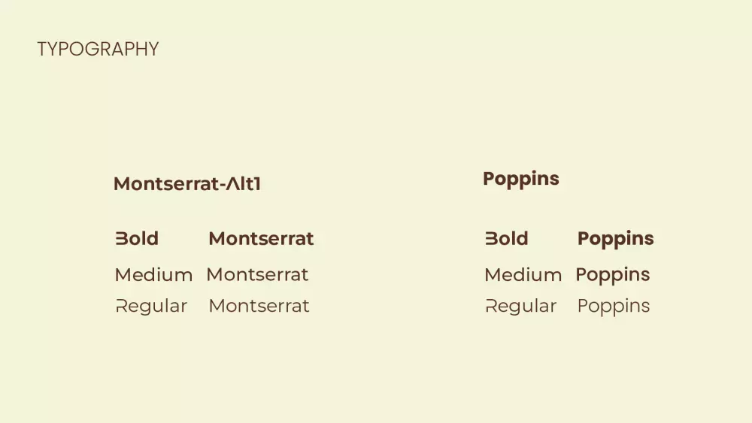
Task: Select the Montserrat-Alt1 font heading
Action: [x=187, y=184]
